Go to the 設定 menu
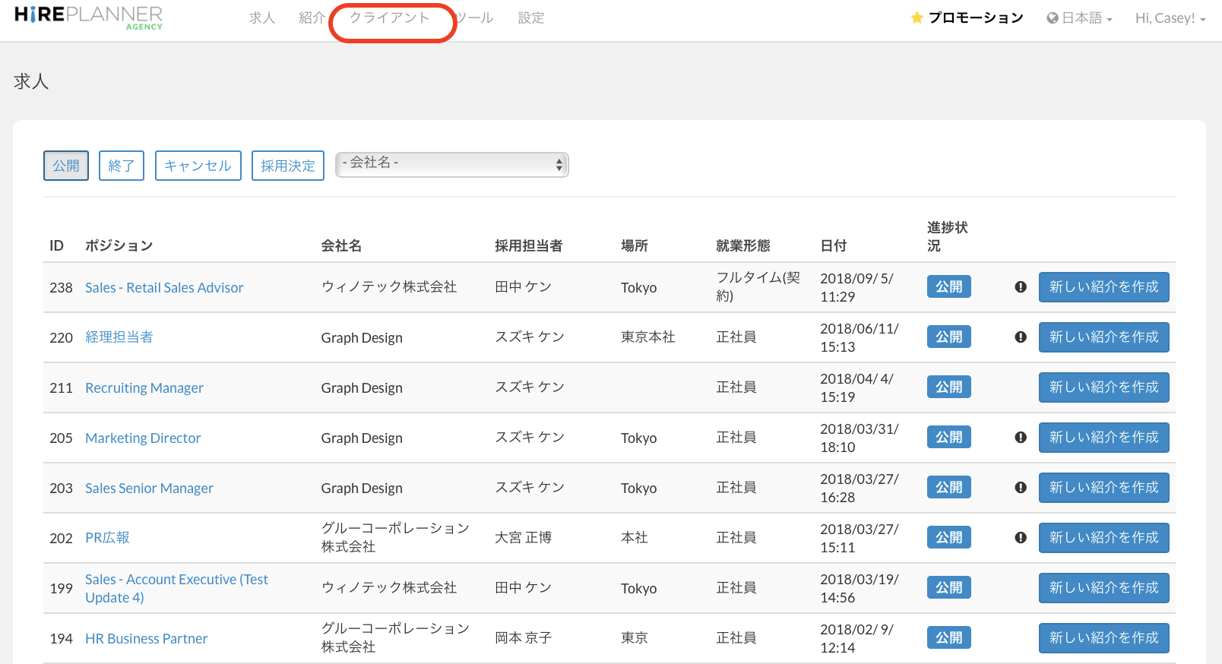The image size is (1222, 664). [x=531, y=18]
